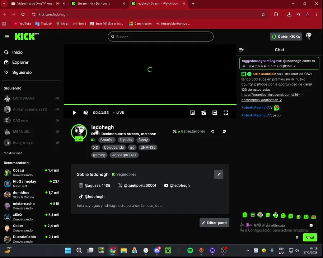This screenshot has width=323, height=258.
Task: Edit the Sobre ledohegh section pencil
Action: tap(219, 174)
